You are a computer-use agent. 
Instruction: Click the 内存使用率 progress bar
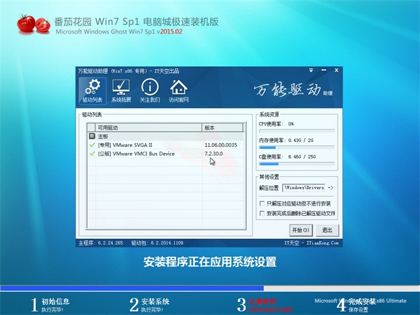297,148
